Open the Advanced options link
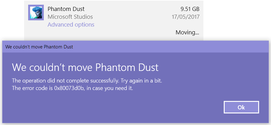 (x=71, y=24)
